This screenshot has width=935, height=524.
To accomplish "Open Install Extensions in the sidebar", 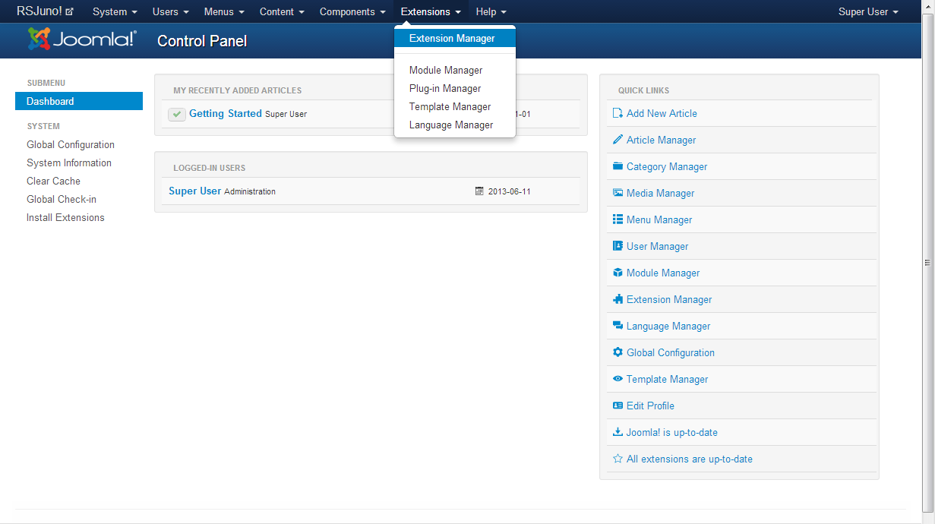I will [65, 217].
